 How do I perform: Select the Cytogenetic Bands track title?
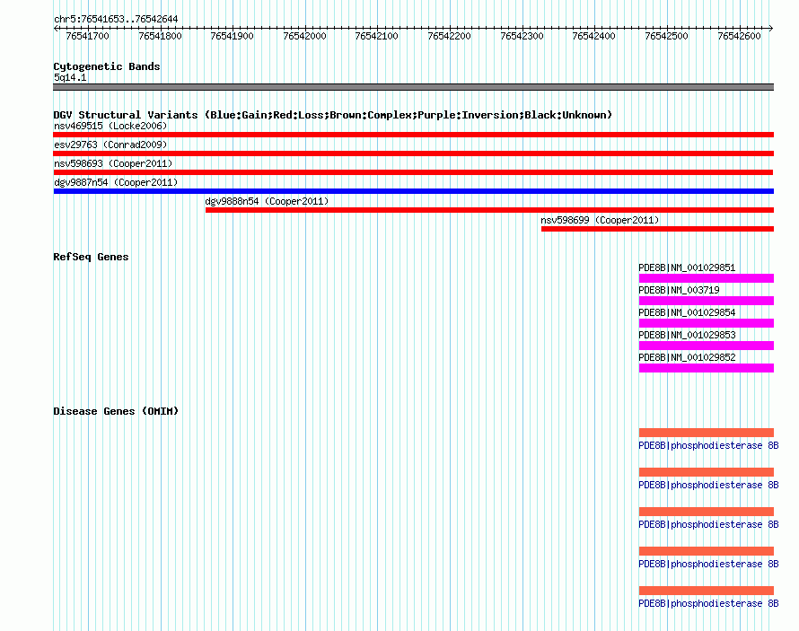click(x=107, y=66)
